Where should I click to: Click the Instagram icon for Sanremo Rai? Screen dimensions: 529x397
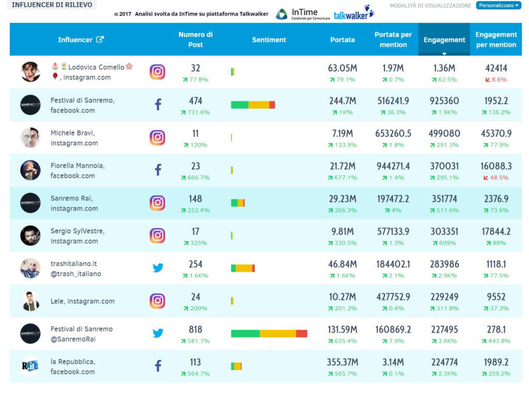click(x=157, y=203)
